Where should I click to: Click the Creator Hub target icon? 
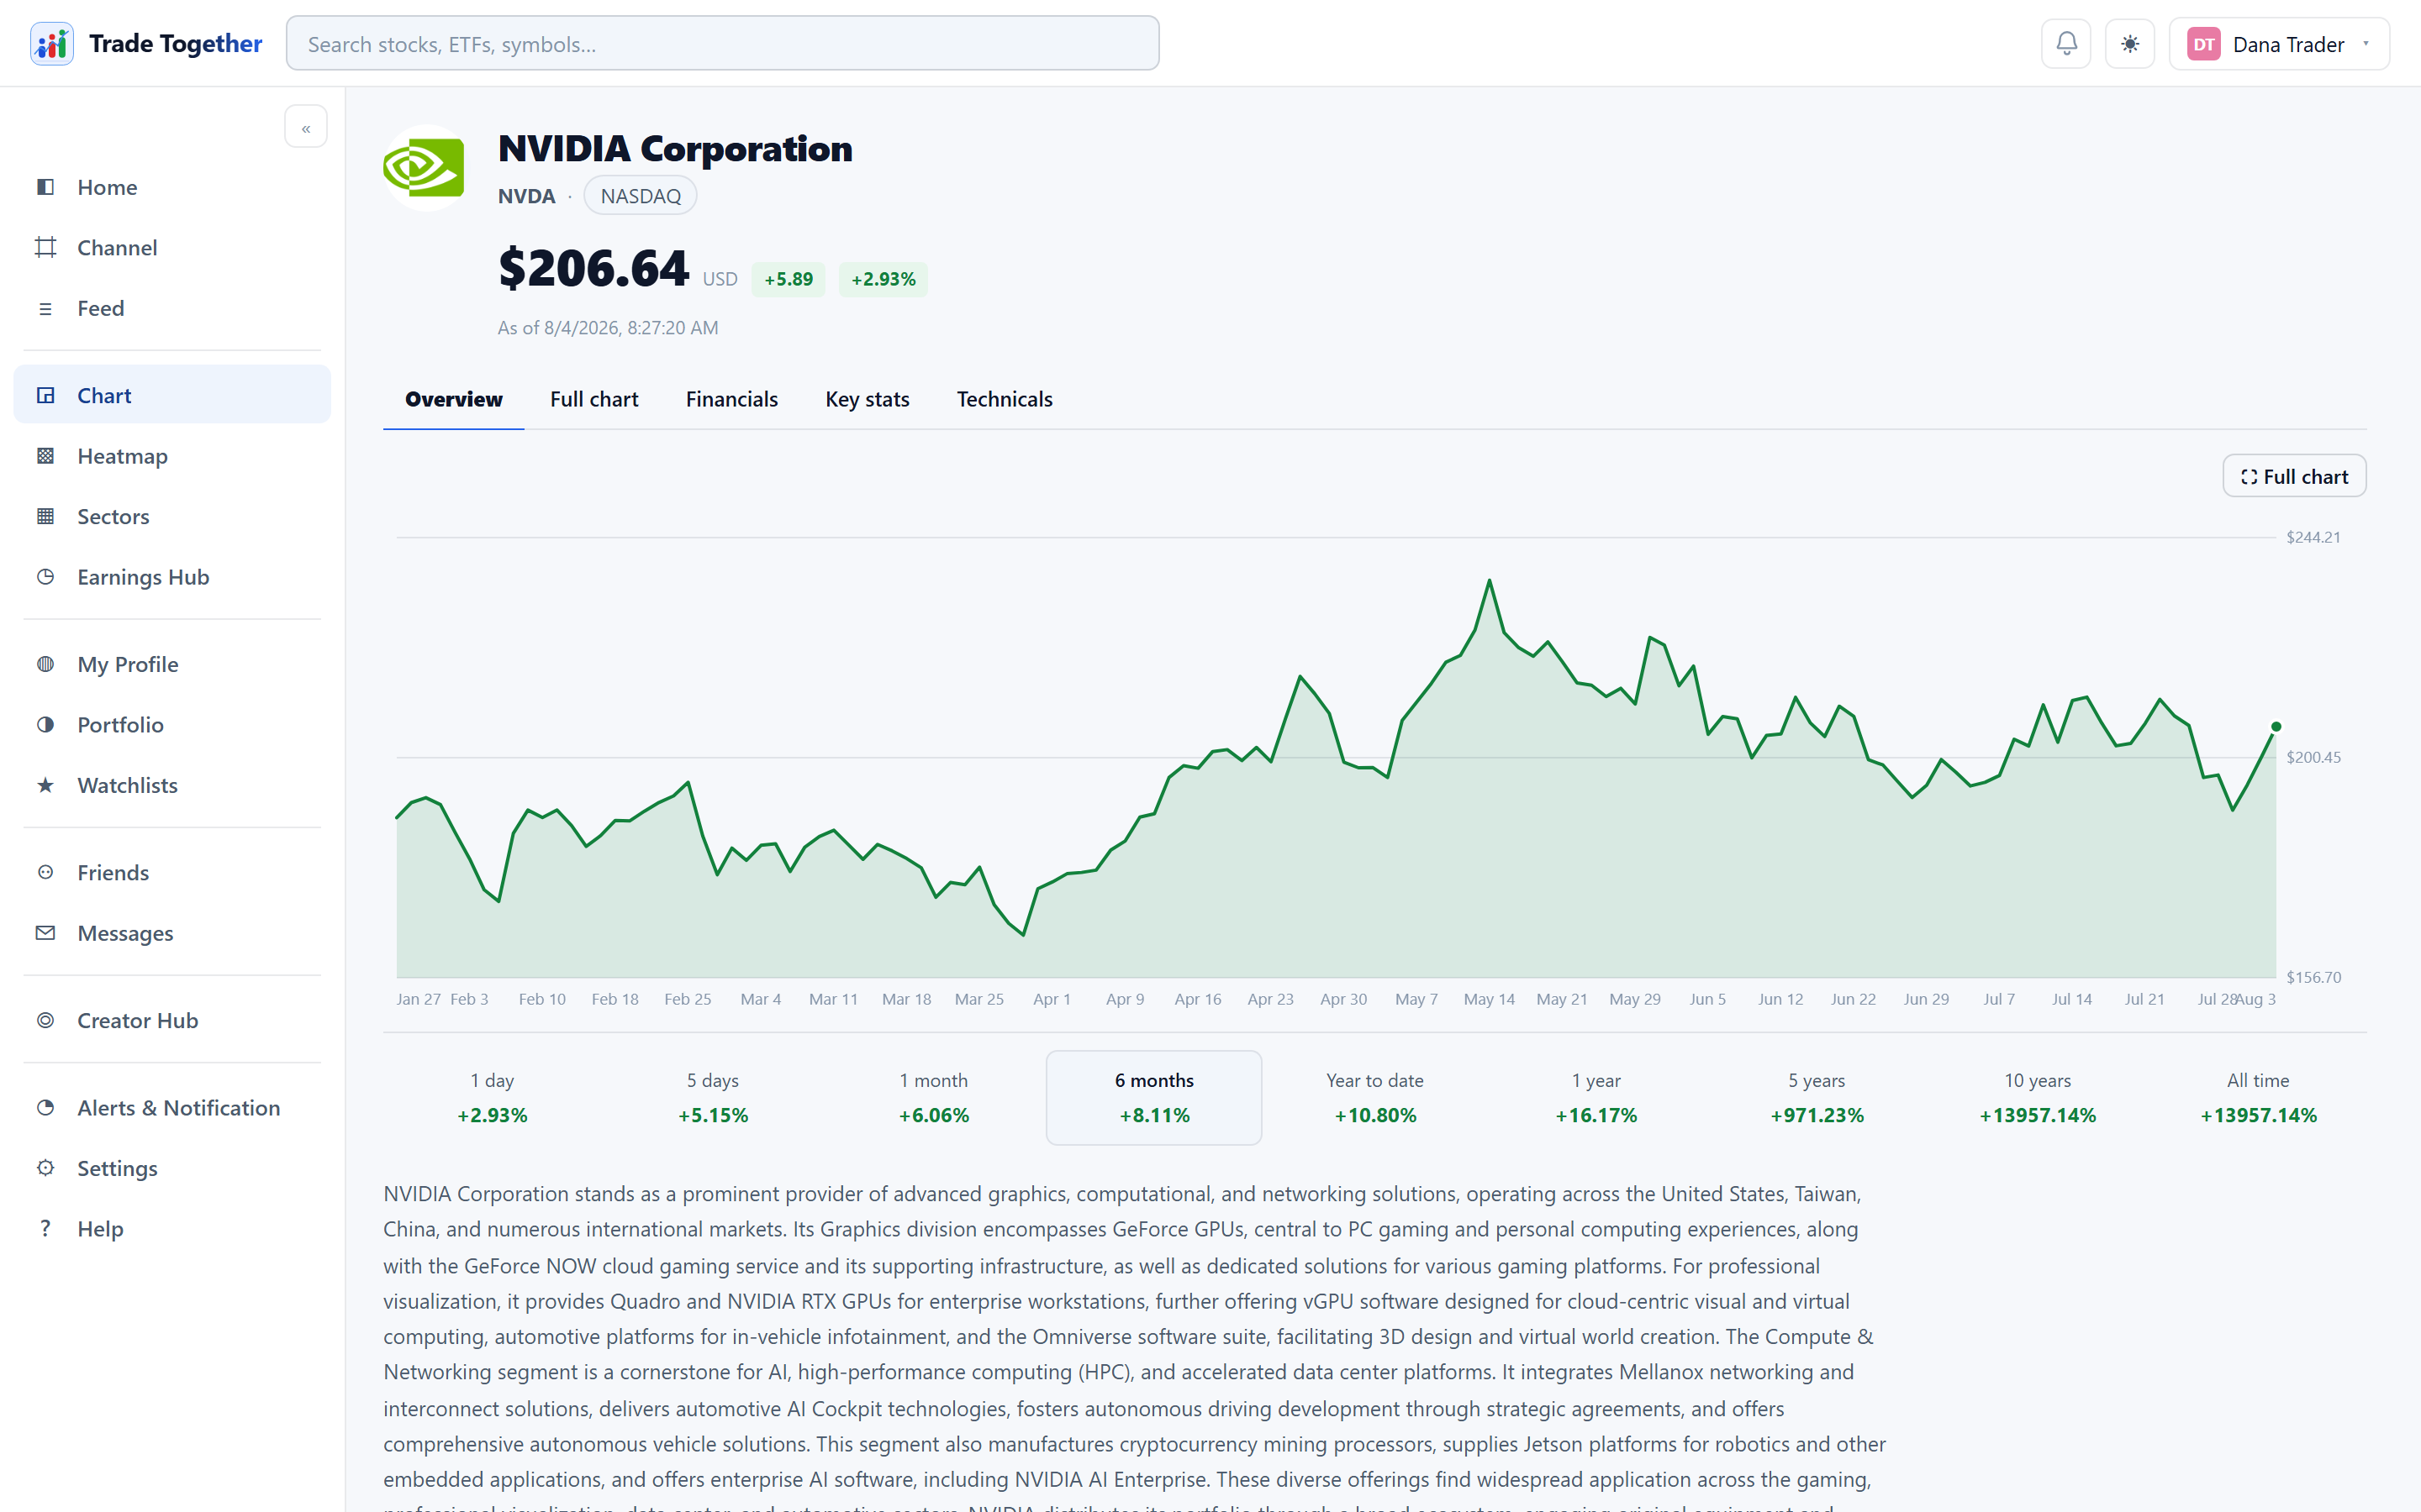click(x=45, y=1020)
